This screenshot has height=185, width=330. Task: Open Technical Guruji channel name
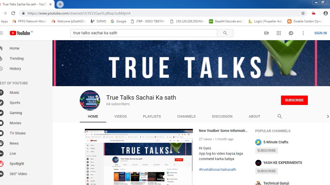click(x=276, y=183)
